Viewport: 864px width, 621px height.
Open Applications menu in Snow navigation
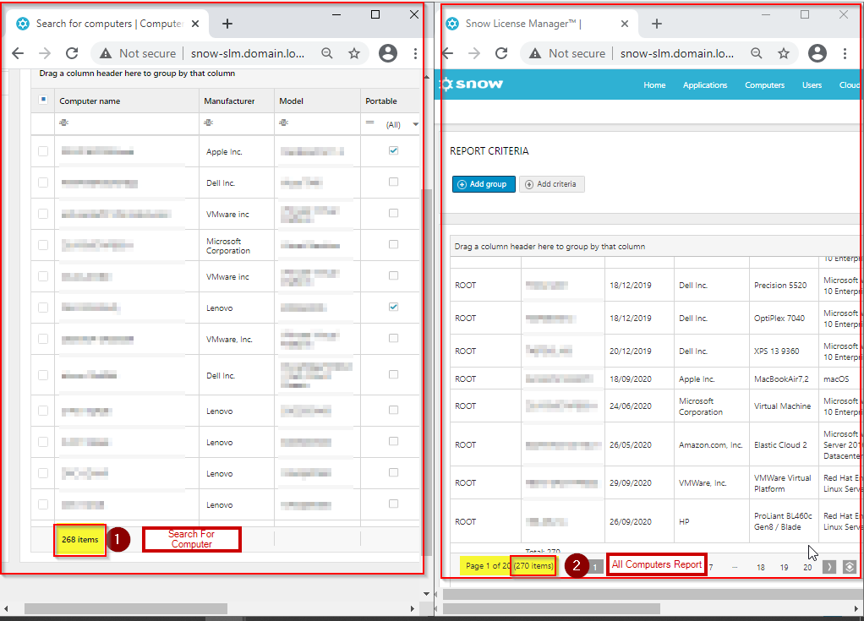point(705,84)
